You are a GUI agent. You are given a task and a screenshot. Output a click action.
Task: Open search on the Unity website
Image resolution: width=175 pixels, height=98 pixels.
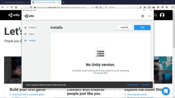point(156,15)
